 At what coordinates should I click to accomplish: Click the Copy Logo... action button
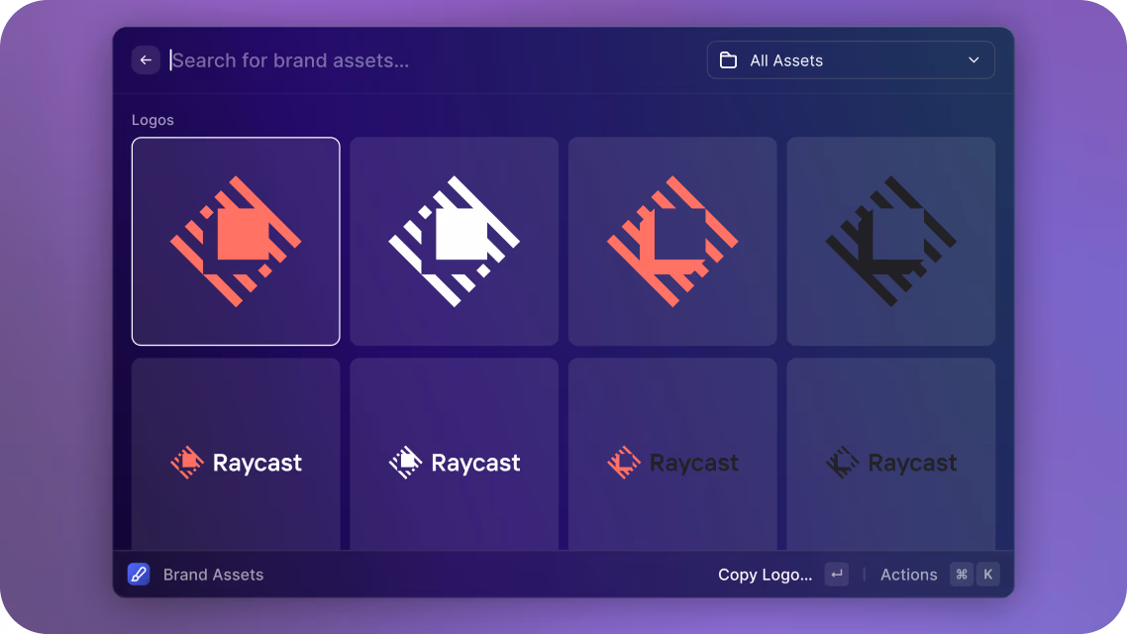coord(765,575)
